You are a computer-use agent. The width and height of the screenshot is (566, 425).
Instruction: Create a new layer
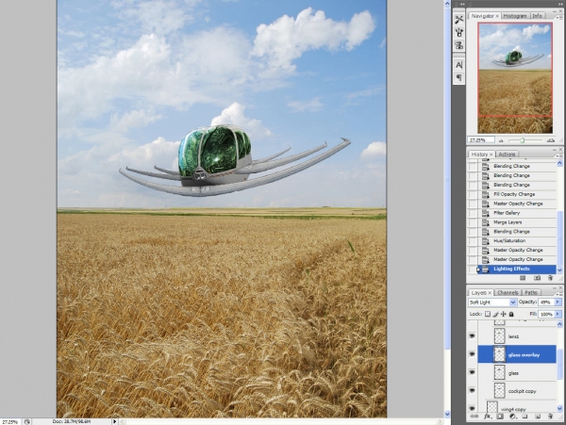538,416
